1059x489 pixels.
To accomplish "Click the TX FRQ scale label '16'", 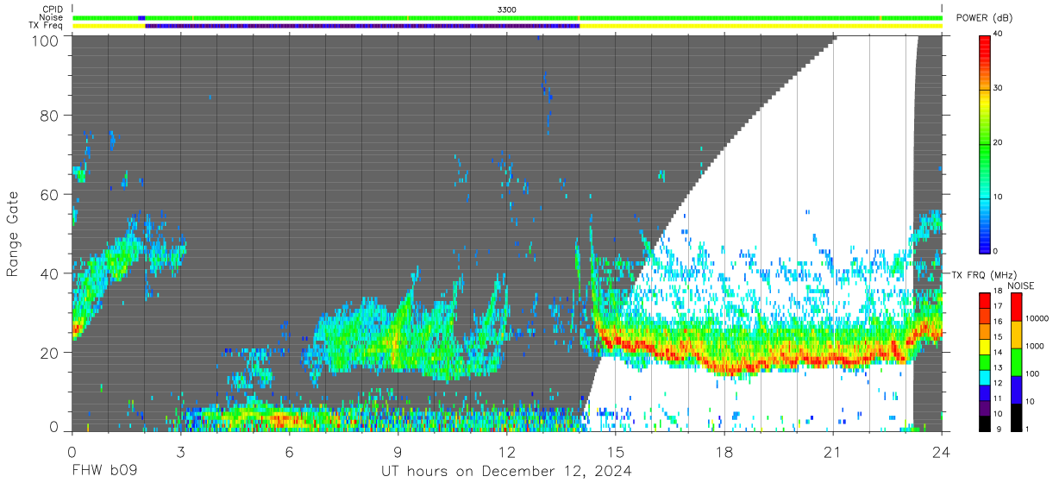I will 999,323.
